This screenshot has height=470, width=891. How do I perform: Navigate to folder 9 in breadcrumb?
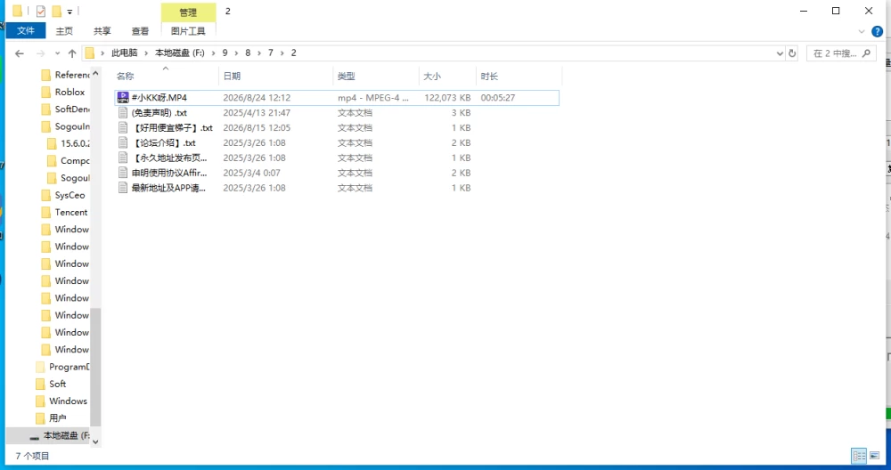225,53
